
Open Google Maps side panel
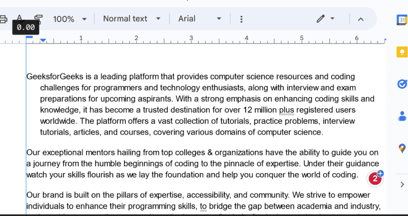click(x=402, y=148)
